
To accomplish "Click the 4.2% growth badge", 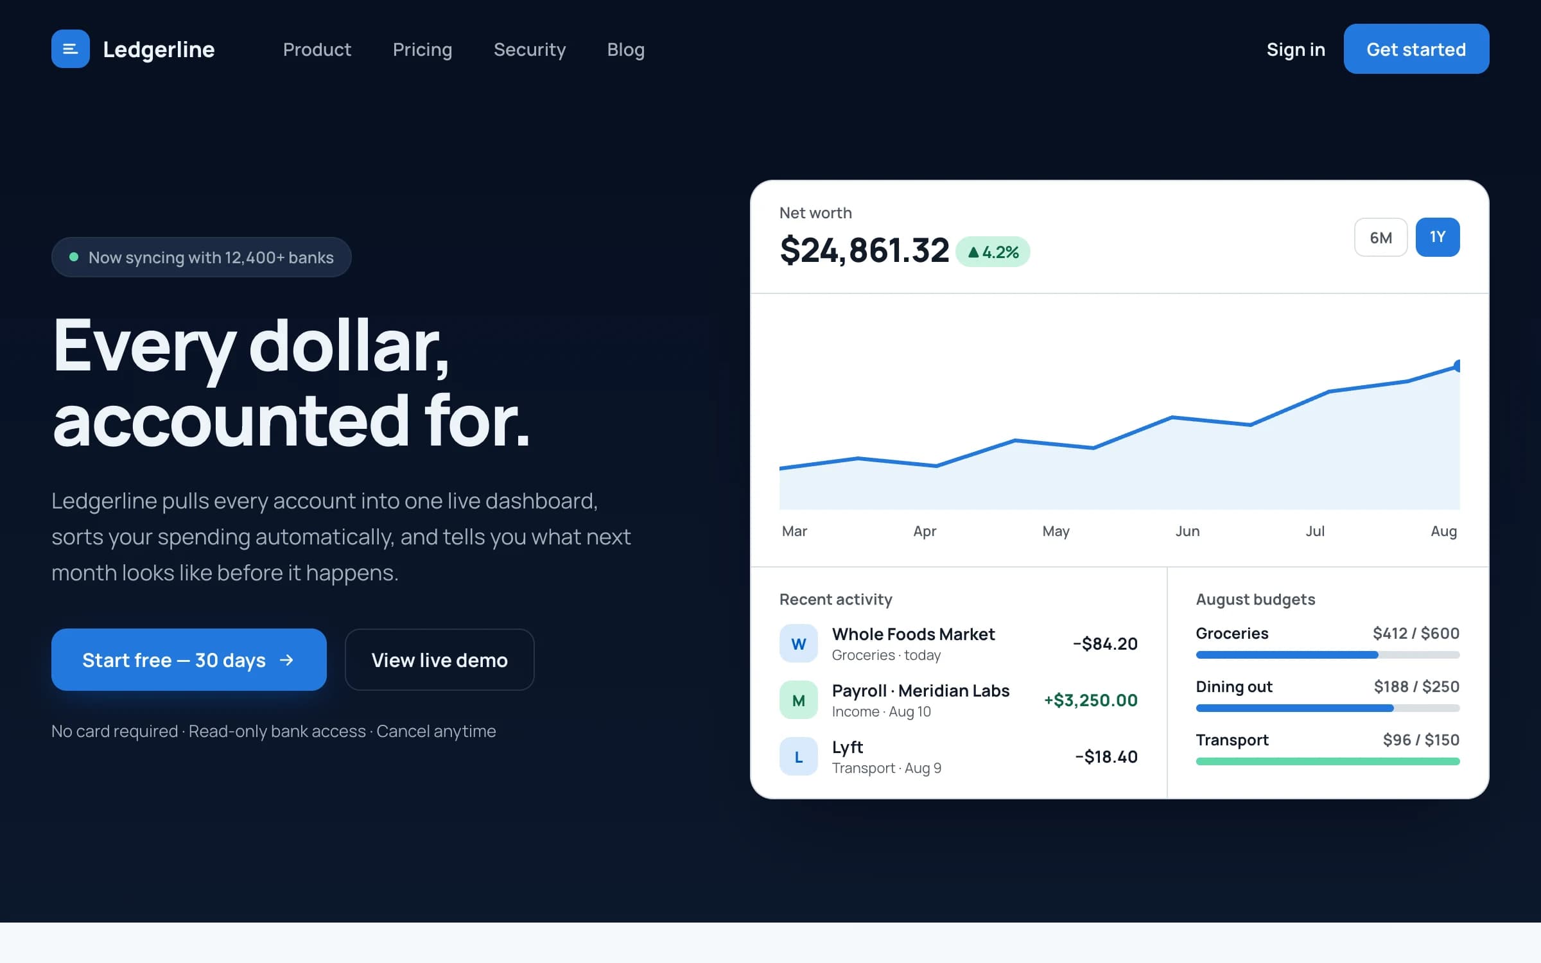I will click(x=993, y=252).
